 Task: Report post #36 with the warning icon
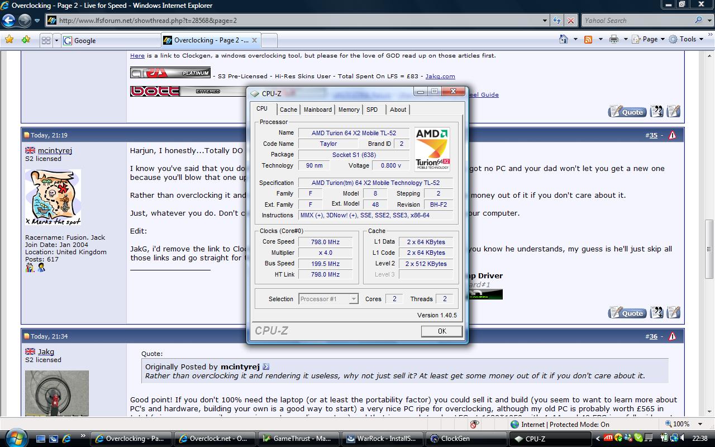coord(672,336)
